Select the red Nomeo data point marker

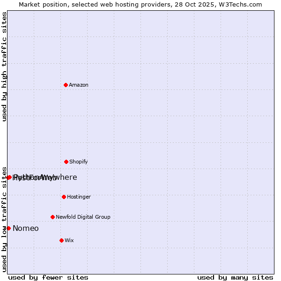pos(8,228)
